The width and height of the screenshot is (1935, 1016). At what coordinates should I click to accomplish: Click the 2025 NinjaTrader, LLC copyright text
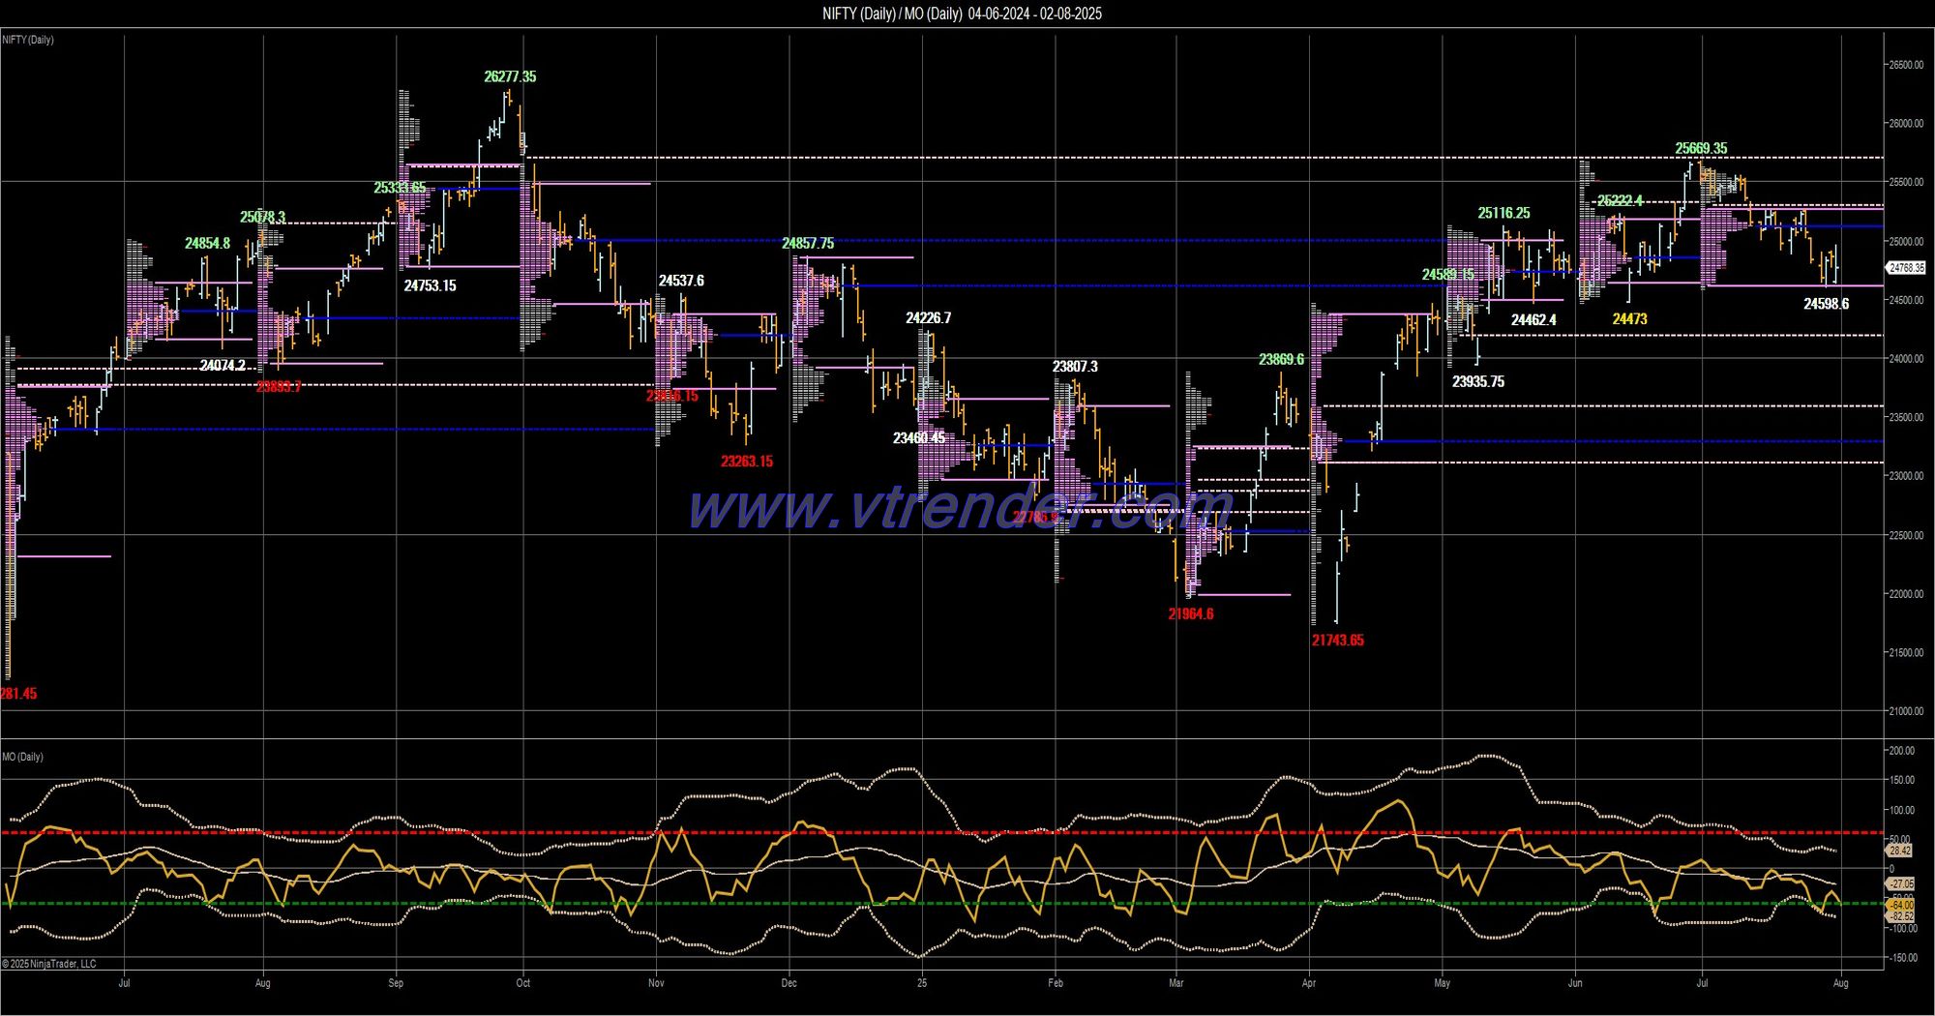click(49, 964)
